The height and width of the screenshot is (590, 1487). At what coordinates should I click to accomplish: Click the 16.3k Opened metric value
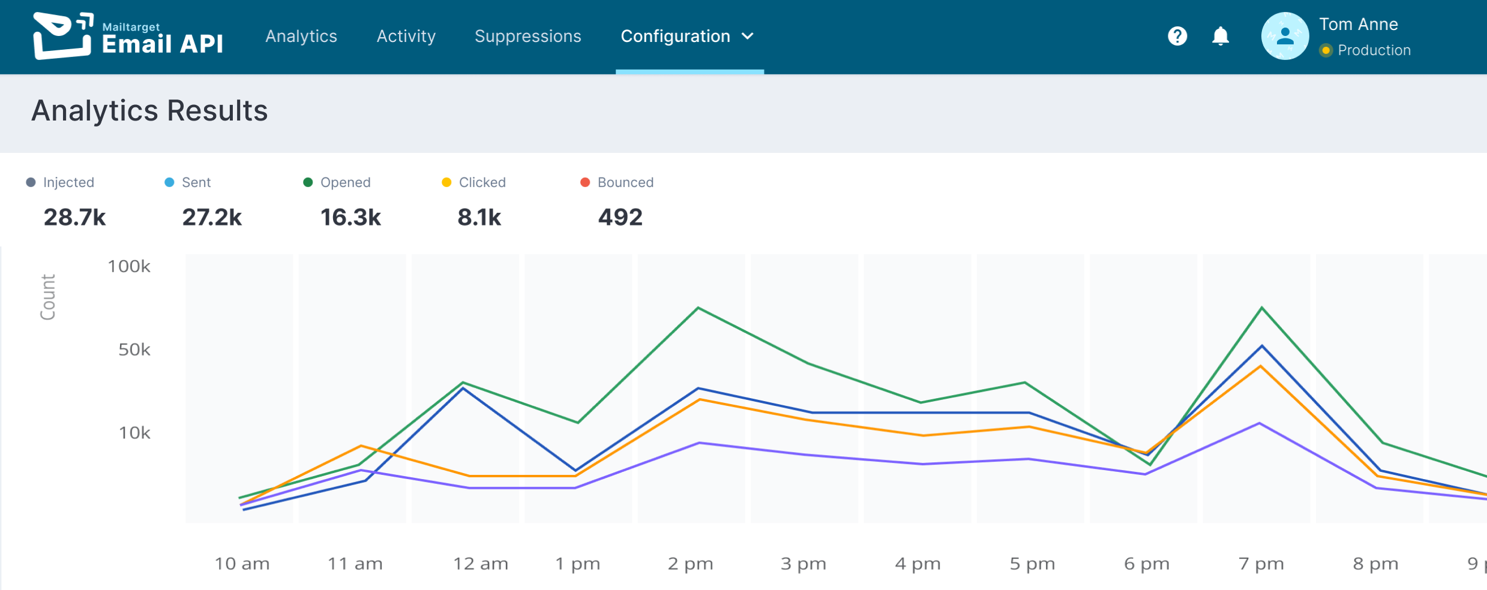[350, 217]
